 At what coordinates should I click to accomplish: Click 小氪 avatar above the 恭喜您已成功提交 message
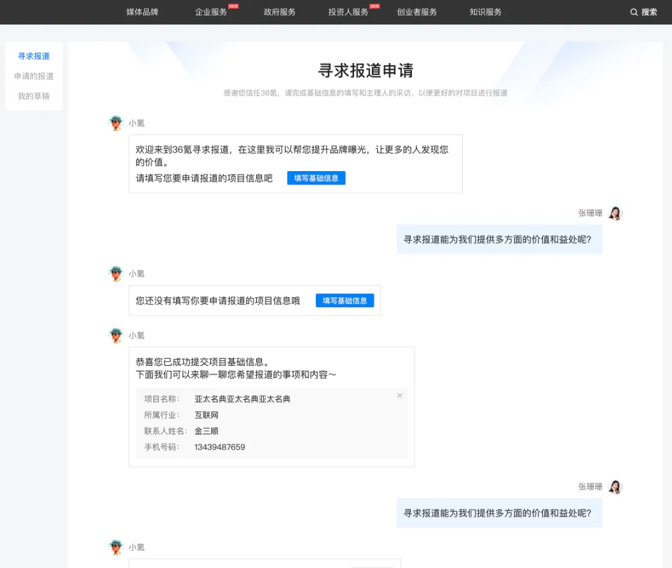pyautogui.click(x=115, y=335)
